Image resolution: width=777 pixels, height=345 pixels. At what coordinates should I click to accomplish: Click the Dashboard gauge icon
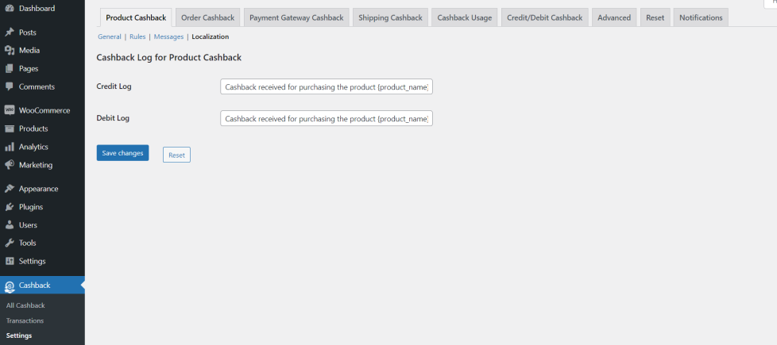pyautogui.click(x=10, y=8)
